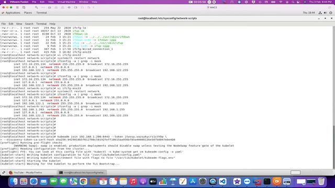Launch Safari from the dock
Image resolution: width=335 pixels, height=188 pixels.
pos(33,181)
